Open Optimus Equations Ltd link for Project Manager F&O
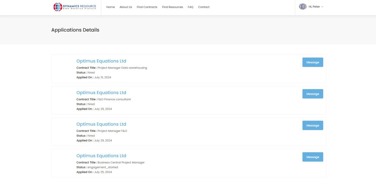 pyautogui.click(x=101, y=124)
